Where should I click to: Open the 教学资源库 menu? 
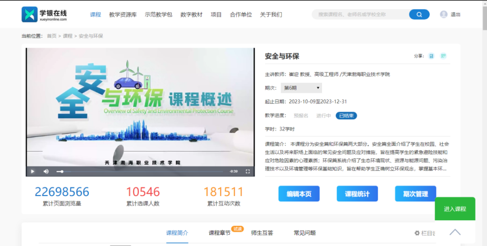pyautogui.click(x=123, y=14)
